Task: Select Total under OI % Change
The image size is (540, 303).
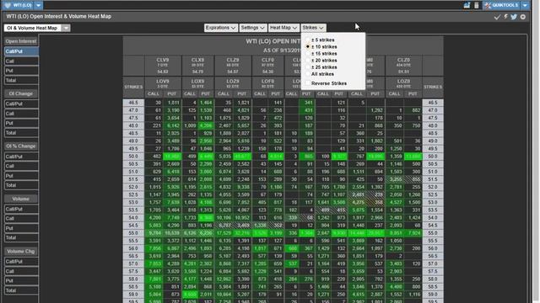Action: pos(21,185)
